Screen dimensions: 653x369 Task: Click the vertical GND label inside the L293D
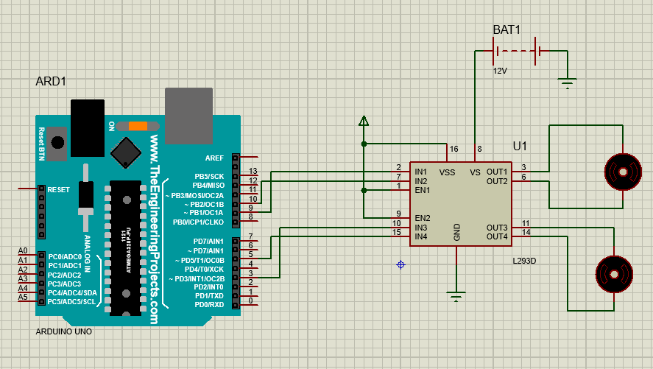[456, 232]
